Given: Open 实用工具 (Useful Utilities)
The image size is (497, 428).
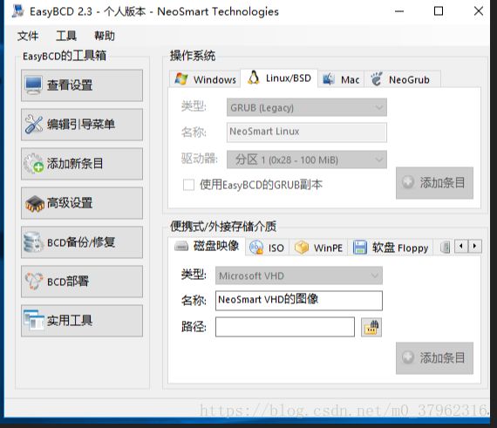Looking at the screenshot, I should coord(82,321).
